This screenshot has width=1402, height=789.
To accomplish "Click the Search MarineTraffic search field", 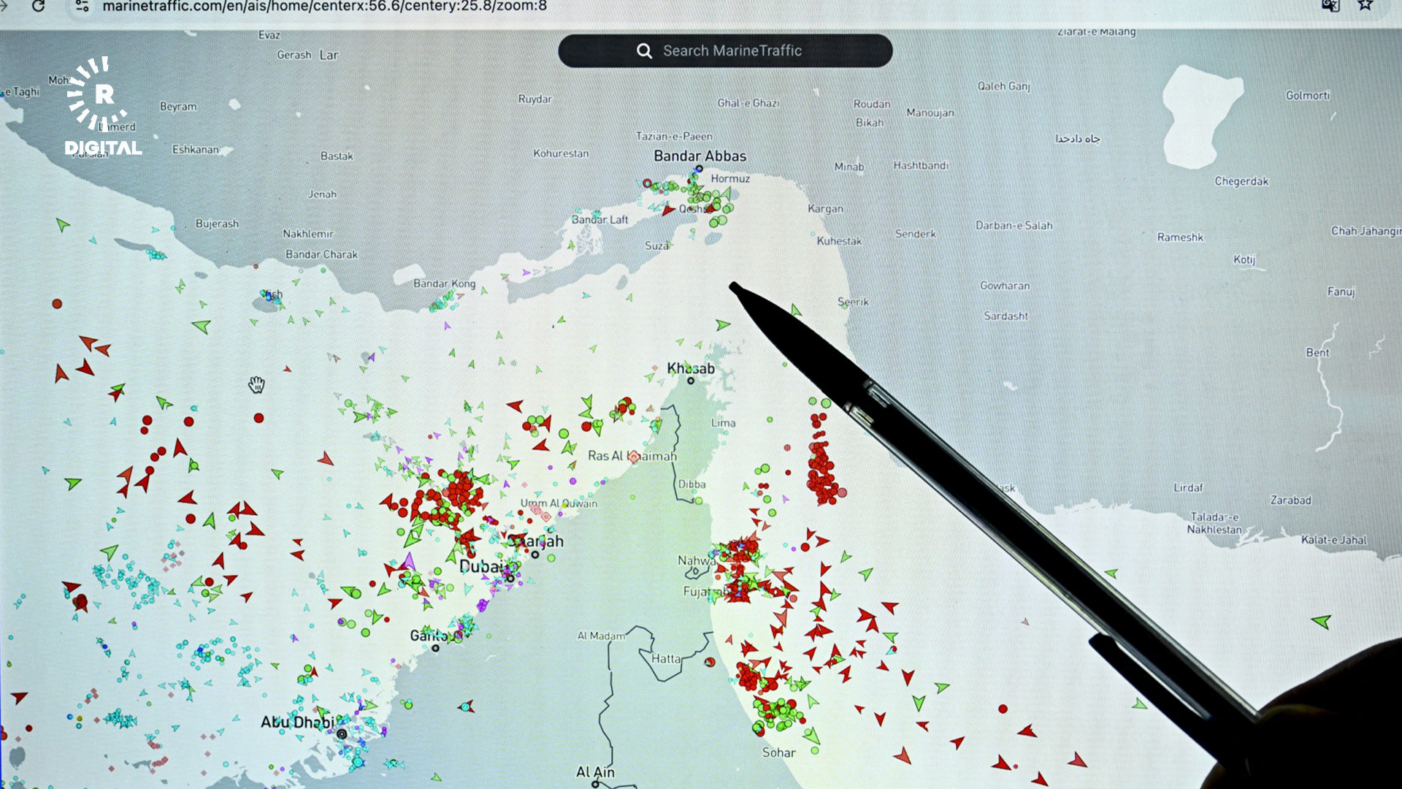I will tap(732, 51).
